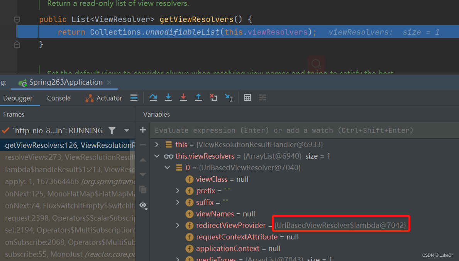Fold the getViewResolvers method gutter marker

[17, 20]
